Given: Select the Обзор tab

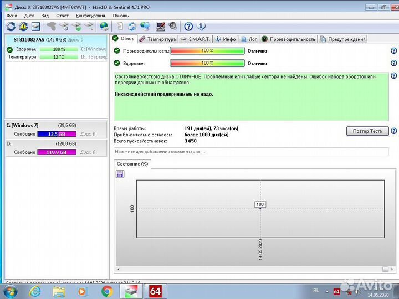Looking at the screenshot, I should coord(124,38).
